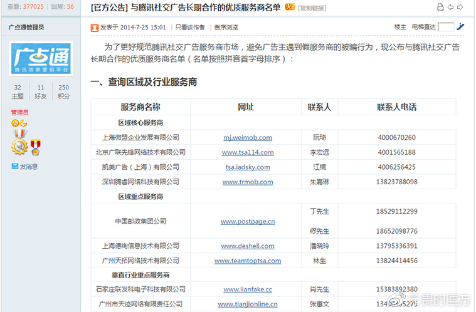Open www.lianfake.cc link

tap(248, 289)
